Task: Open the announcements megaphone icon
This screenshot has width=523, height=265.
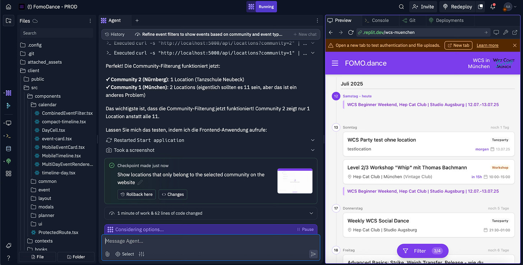Action: point(9,245)
